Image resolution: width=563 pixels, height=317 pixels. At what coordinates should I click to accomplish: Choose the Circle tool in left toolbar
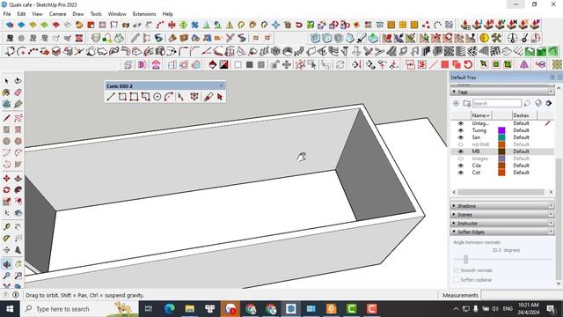coord(6,141)
